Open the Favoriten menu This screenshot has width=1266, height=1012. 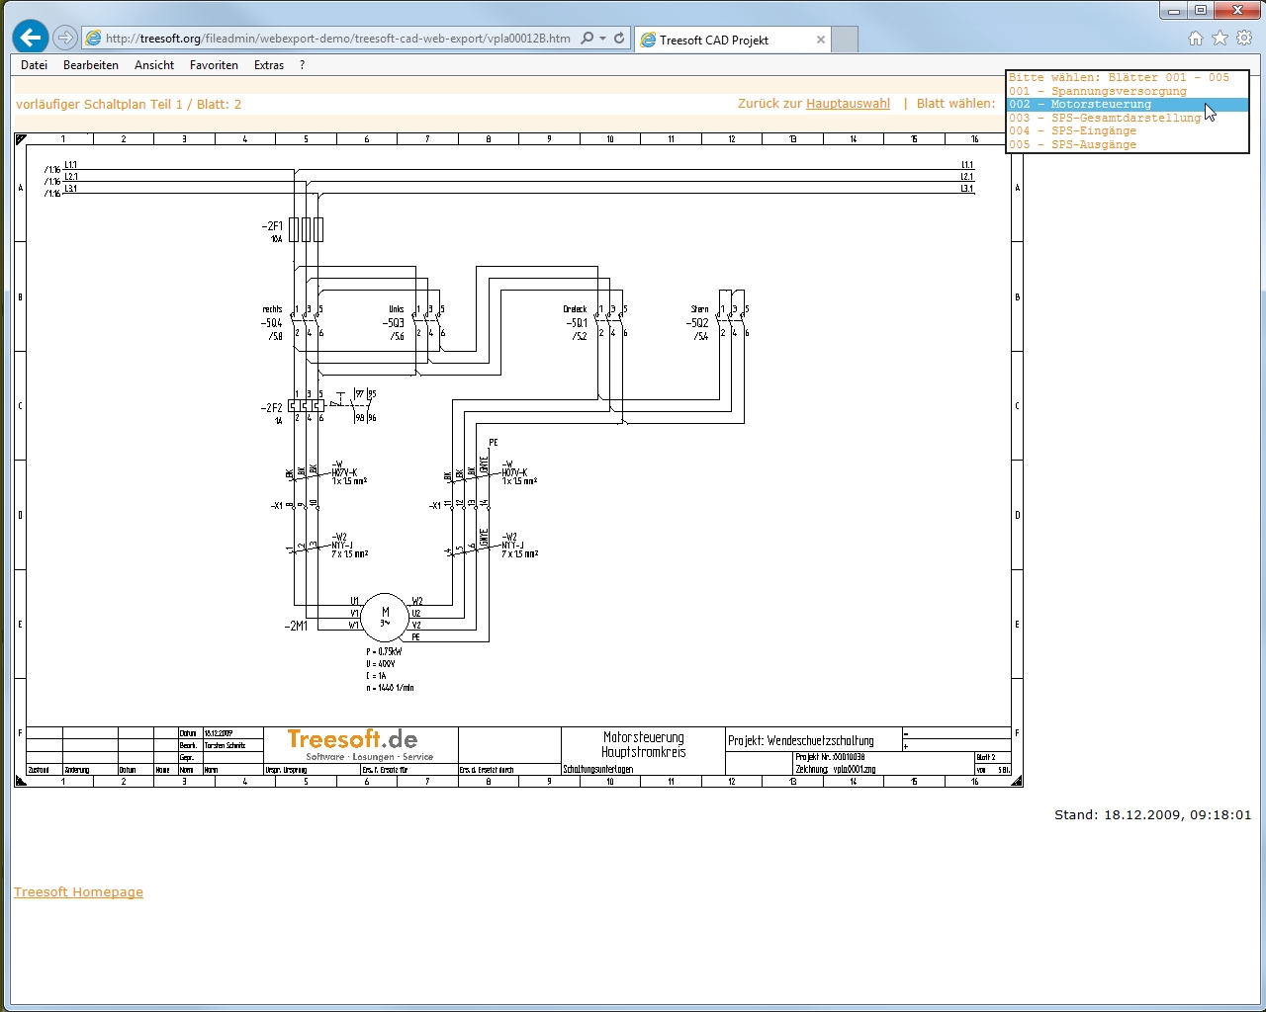[x=214, y=65]
